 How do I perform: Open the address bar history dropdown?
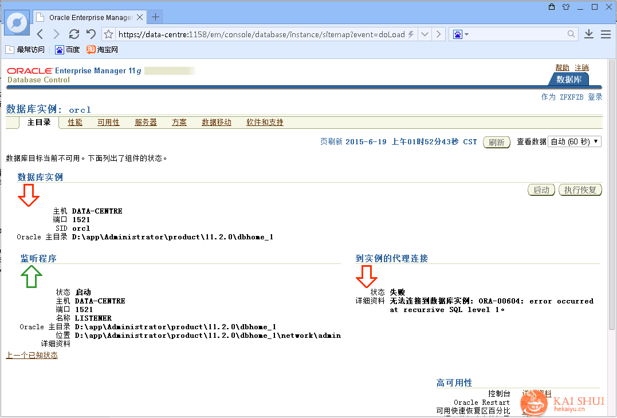[425, 34]
